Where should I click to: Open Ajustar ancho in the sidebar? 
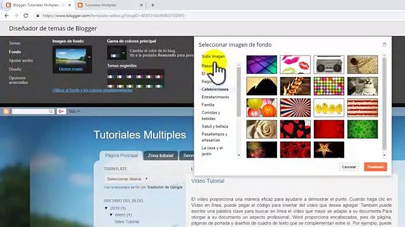coord(21,61)
